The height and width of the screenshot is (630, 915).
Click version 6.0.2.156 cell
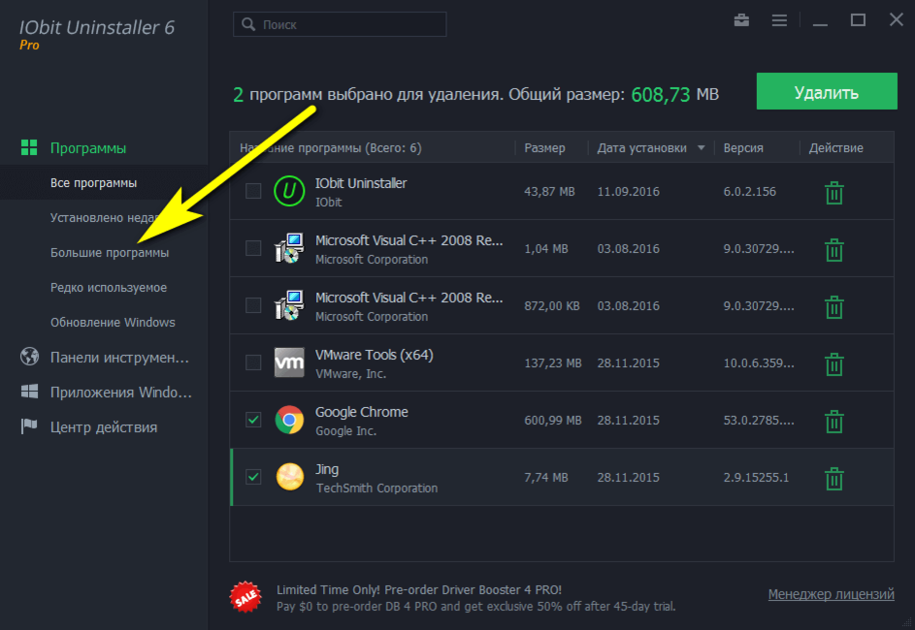tap(750, 192)
